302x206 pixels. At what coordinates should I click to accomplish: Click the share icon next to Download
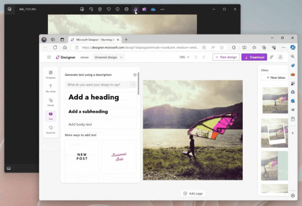pyautogui.click(x=272, y=57)
